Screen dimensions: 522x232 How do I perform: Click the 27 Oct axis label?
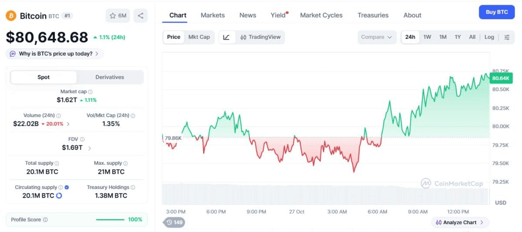click(297, 212)
